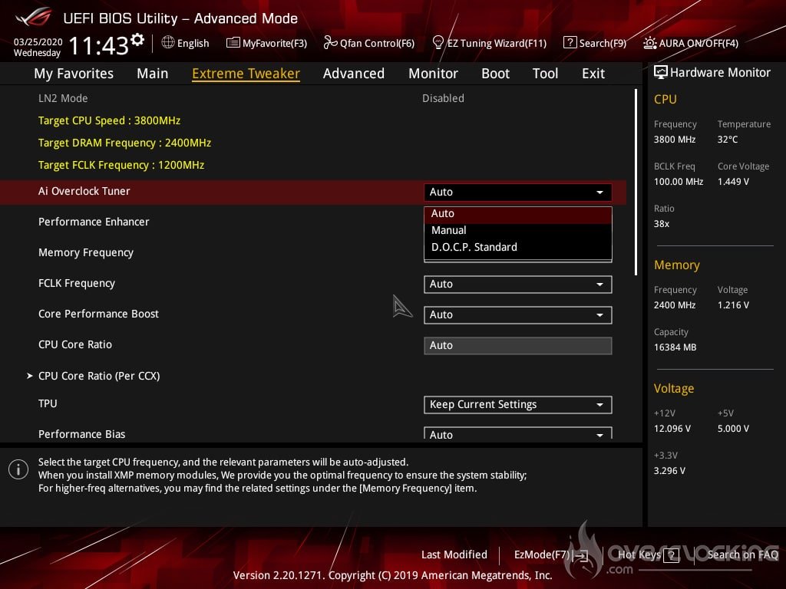Click the settings gear next to the clock
This screenshot has height=589, width=786.
tap(137, 40)
